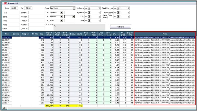Open the Parse Count (Hard) operator dropdown
Screen dimensions: 197x111
118,16
